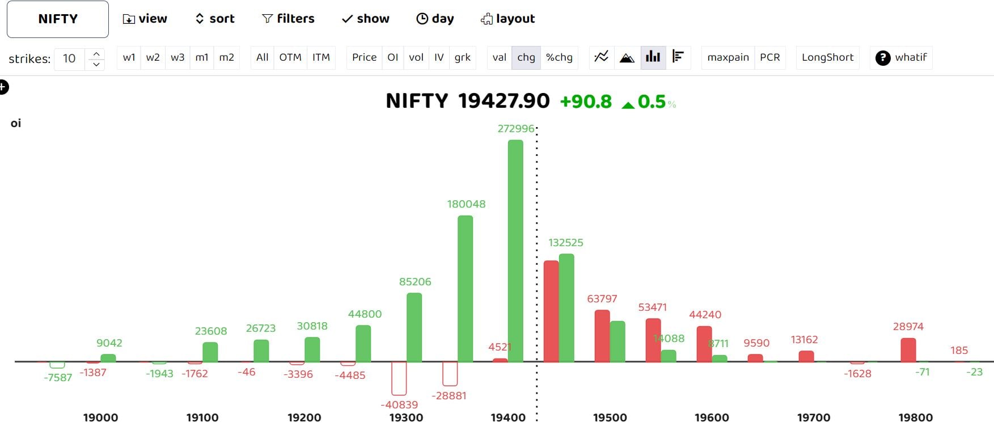Select the m1 expiry
Screen dimensions: 994x439
(x=202, y=57)
